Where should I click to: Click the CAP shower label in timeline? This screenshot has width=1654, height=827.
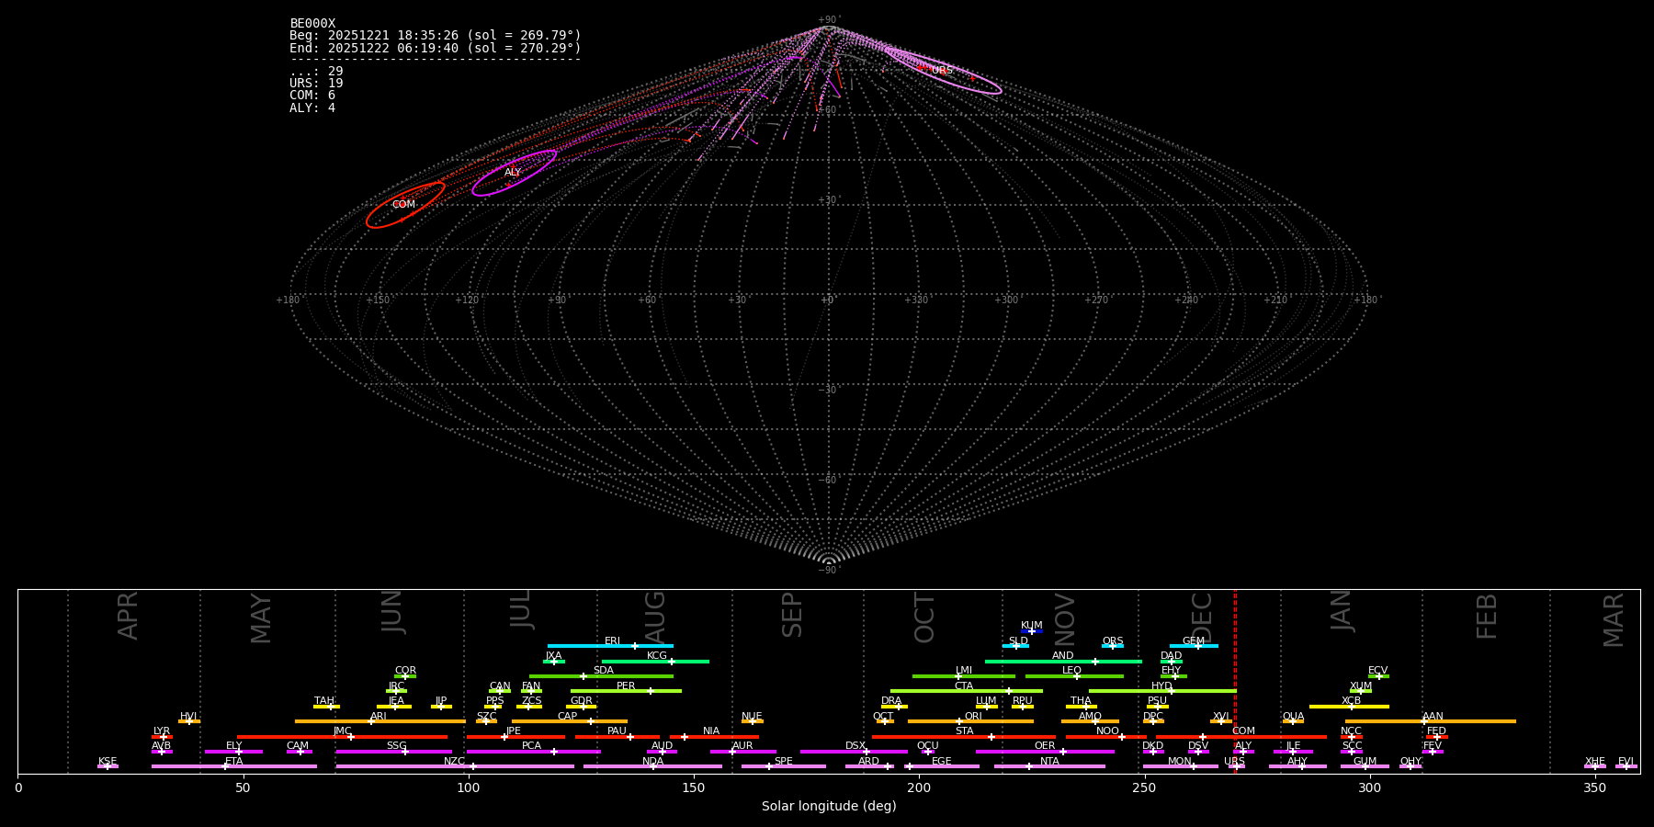coord(568,717)
